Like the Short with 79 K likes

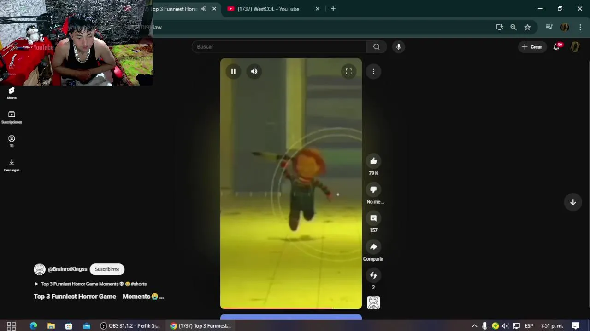click(x=373, y=161)
